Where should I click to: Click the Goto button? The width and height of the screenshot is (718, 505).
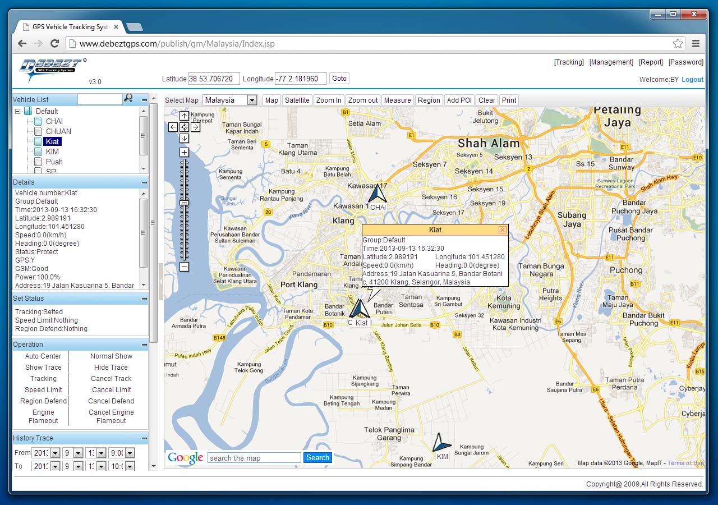point(339,79)
